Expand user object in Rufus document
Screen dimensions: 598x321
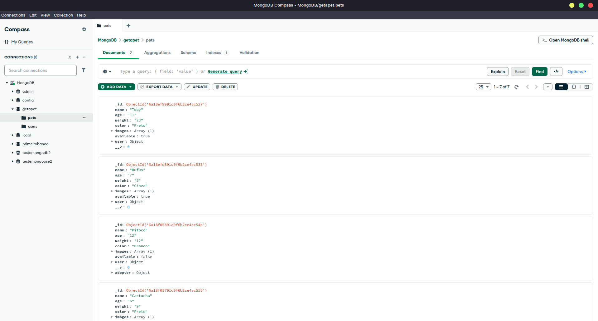(x=112, y=202)
